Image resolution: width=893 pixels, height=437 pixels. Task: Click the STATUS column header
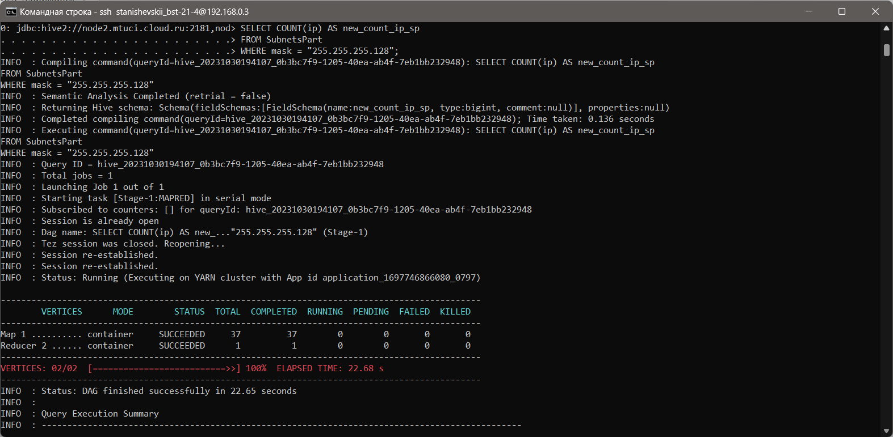[189, 312]
